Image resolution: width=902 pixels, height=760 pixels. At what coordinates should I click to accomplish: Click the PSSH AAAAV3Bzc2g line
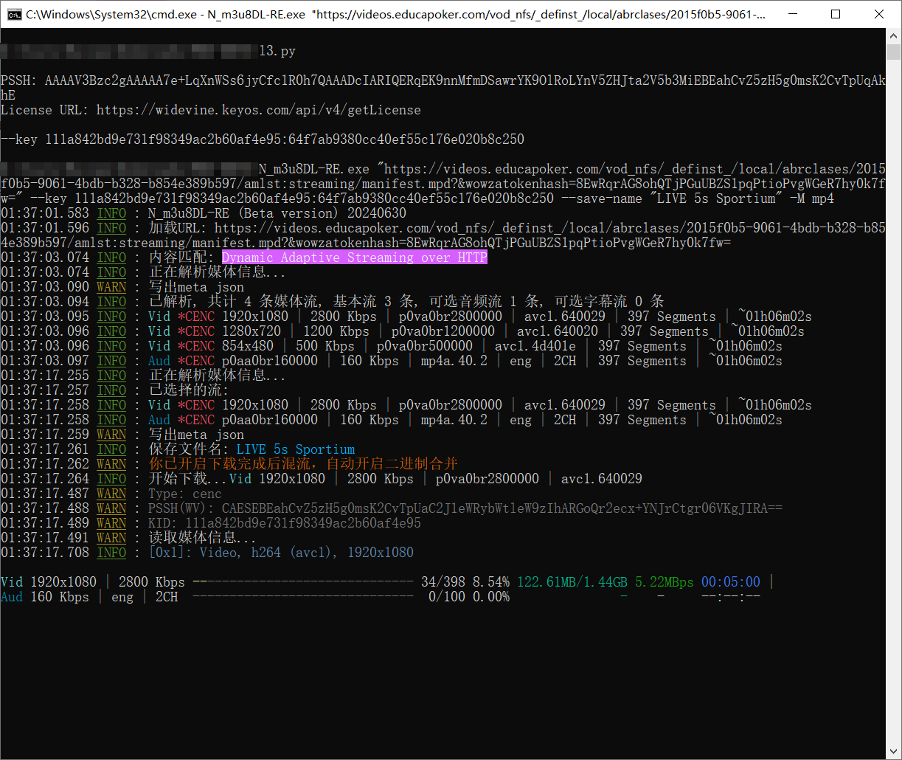(x=443, y=88)
